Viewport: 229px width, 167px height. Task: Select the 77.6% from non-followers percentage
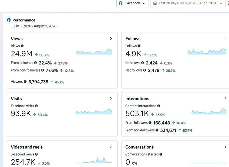[52, 70]
